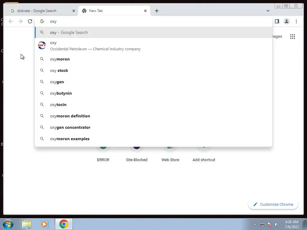307x230 pixels.
Task: Close the dobrata Google Search tab
Action: (74, 11)
